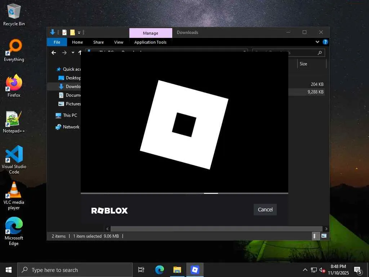Screen dimensions: 369x277
Task: Expand the Explorer ribbon chevron
Action: click(x=317, y=42)
